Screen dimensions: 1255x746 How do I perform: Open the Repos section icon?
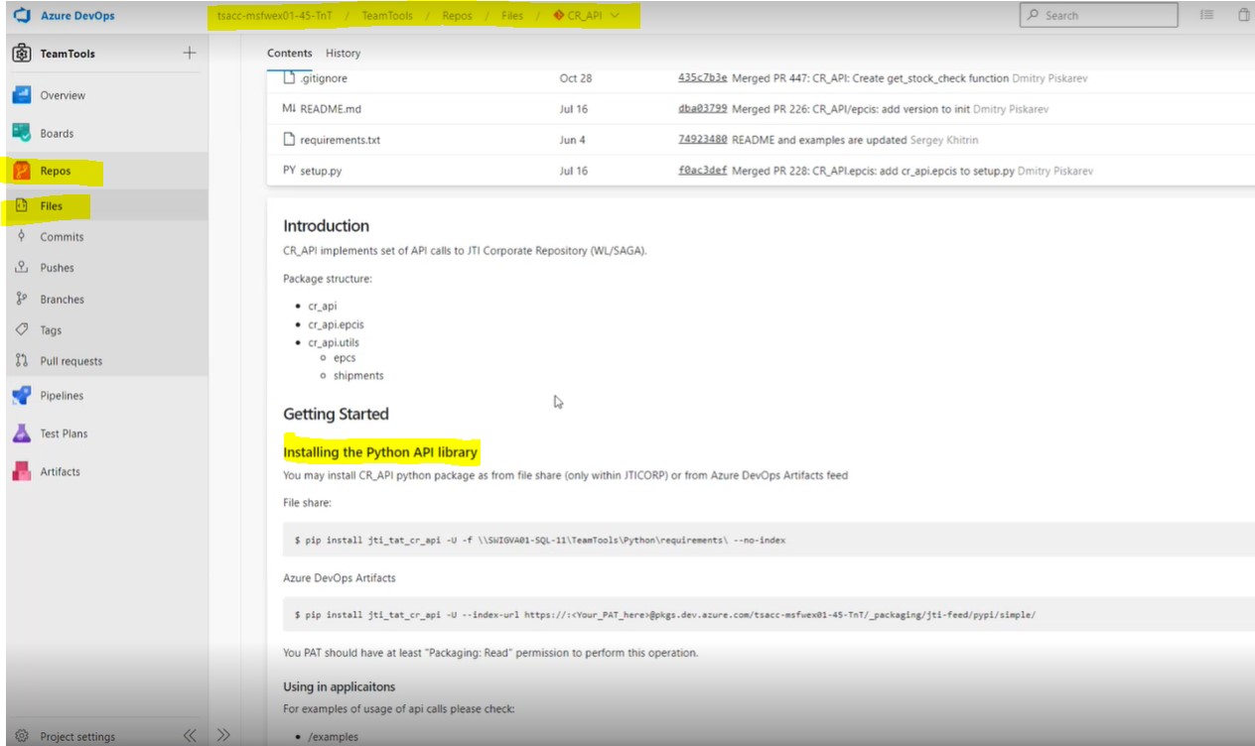[22, 171]
